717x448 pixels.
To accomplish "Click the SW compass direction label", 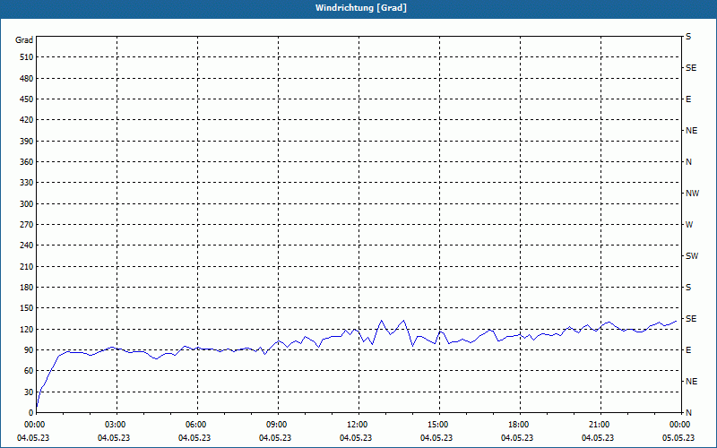I will point(692,256).
